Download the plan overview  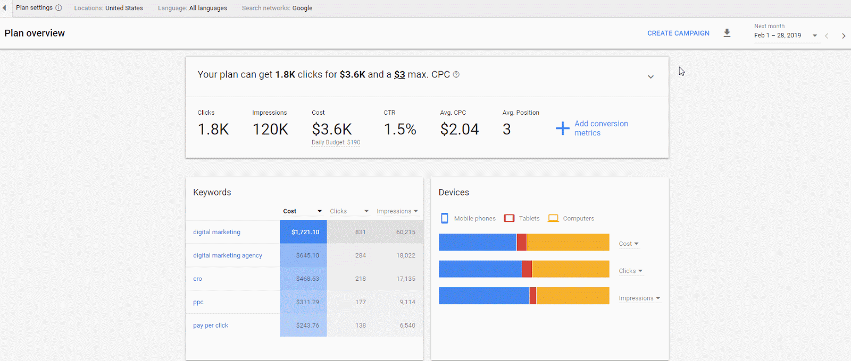point(727,33)
